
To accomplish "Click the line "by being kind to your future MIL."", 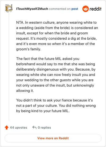I will [x=43, y=111].
